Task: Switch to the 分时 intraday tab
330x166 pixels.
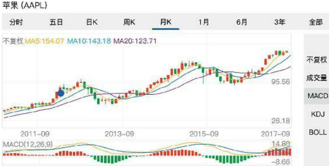Action: [16, 22]
